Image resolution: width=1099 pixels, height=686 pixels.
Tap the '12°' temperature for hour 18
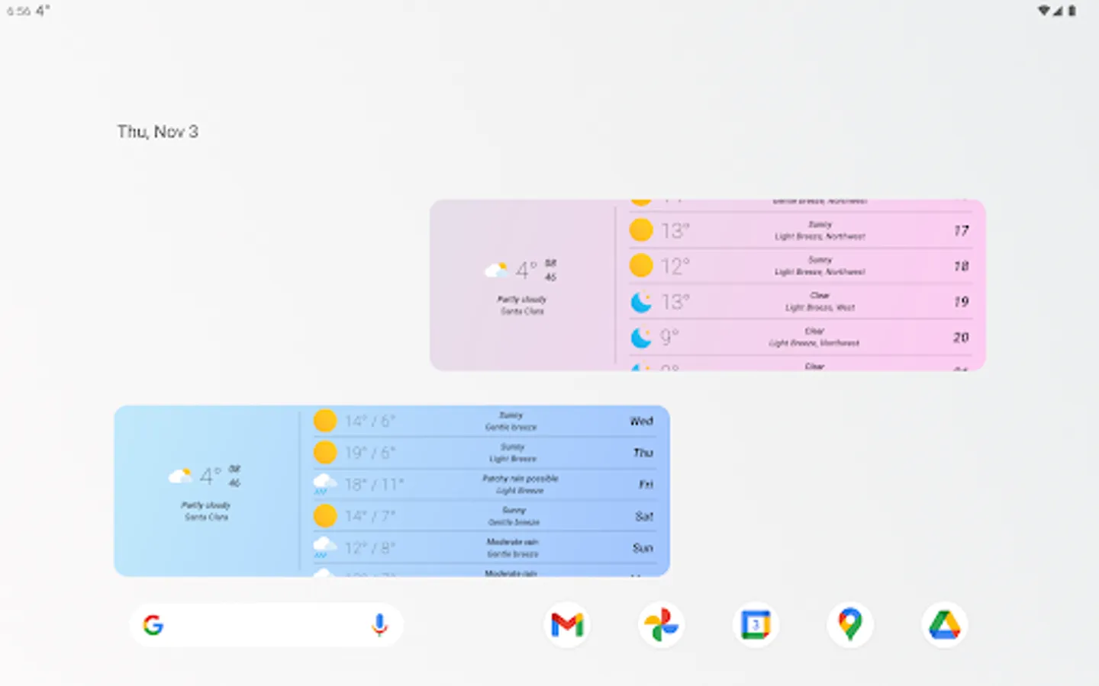[x=675, y=266]
